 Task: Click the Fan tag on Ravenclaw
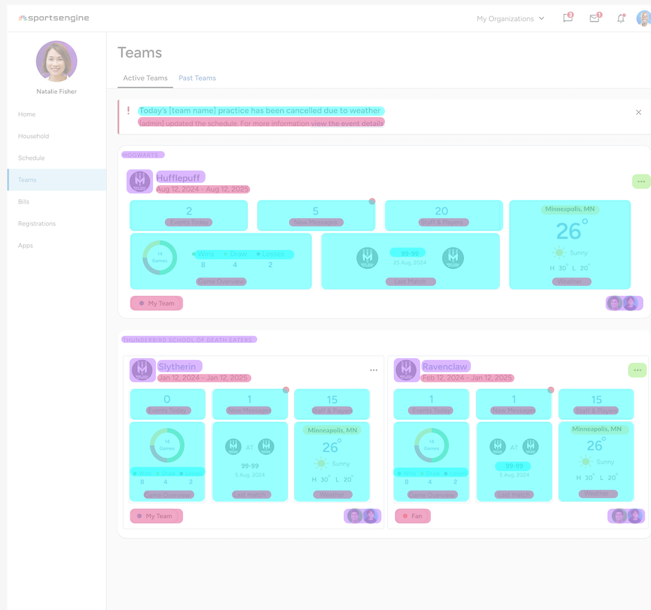click(413, 516)
